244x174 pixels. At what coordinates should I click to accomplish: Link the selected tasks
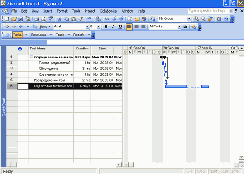coord(107,19)
